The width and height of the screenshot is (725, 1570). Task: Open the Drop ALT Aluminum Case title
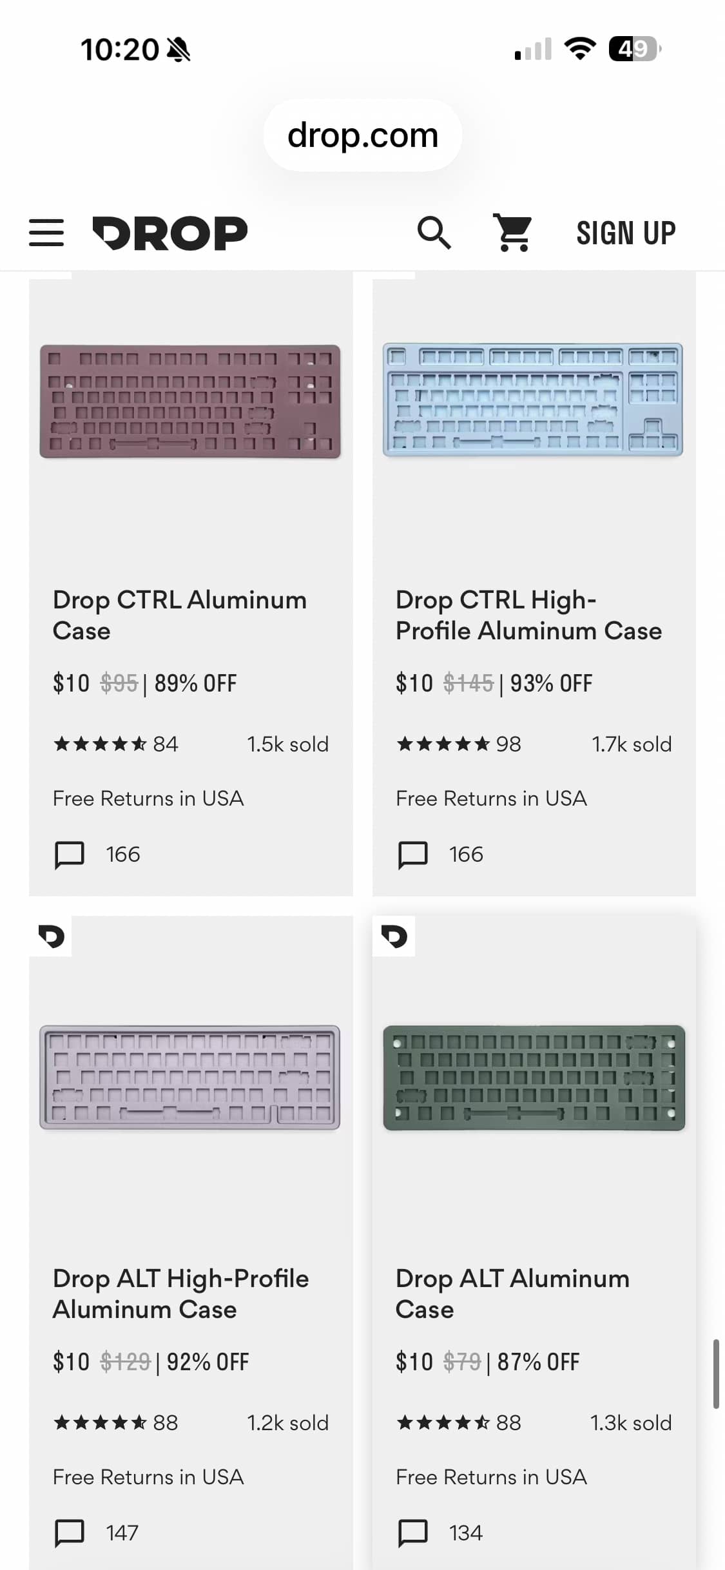click(x=512, y=1294)
